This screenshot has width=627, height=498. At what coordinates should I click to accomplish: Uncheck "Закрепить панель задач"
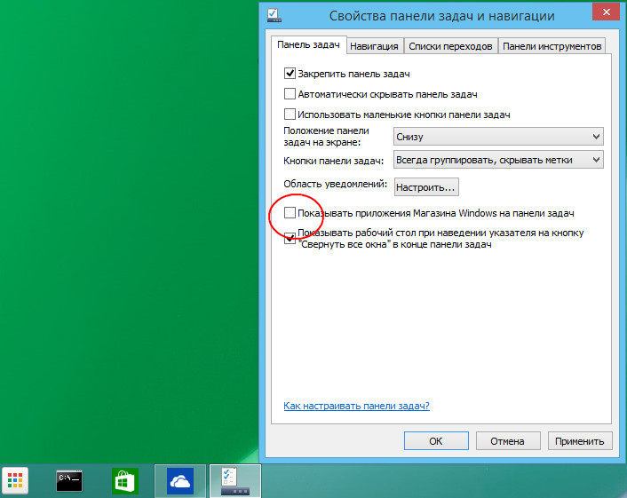click(x=290, y=74)
